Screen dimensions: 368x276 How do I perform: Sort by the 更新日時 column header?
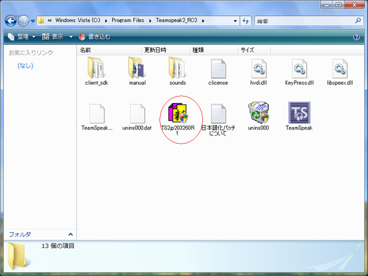click(166, 50)
